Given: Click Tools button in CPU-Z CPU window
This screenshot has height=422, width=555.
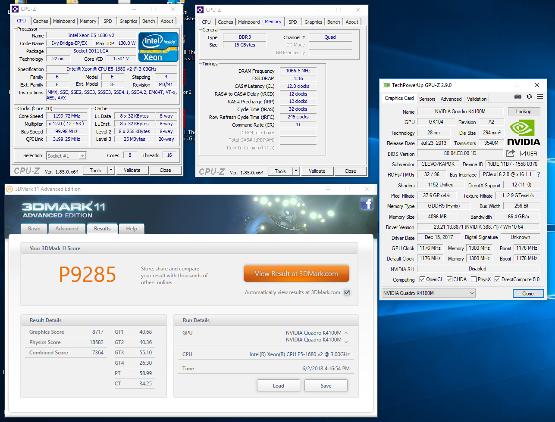Looking at the screenshot, I should coord(95,170).
